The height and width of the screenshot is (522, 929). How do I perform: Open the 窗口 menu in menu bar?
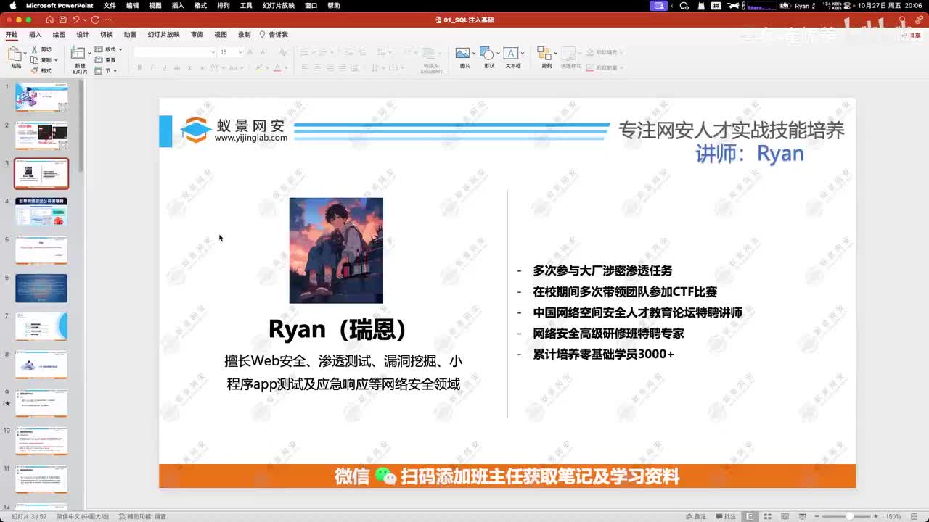tap(311, 5)
